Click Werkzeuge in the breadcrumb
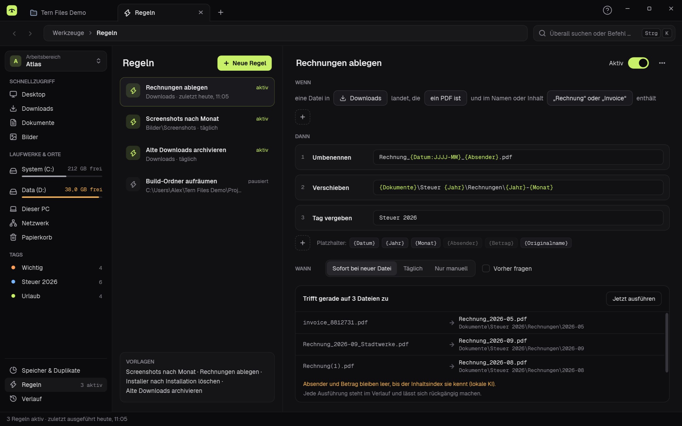The image size is (682, 426). [68, 33]
